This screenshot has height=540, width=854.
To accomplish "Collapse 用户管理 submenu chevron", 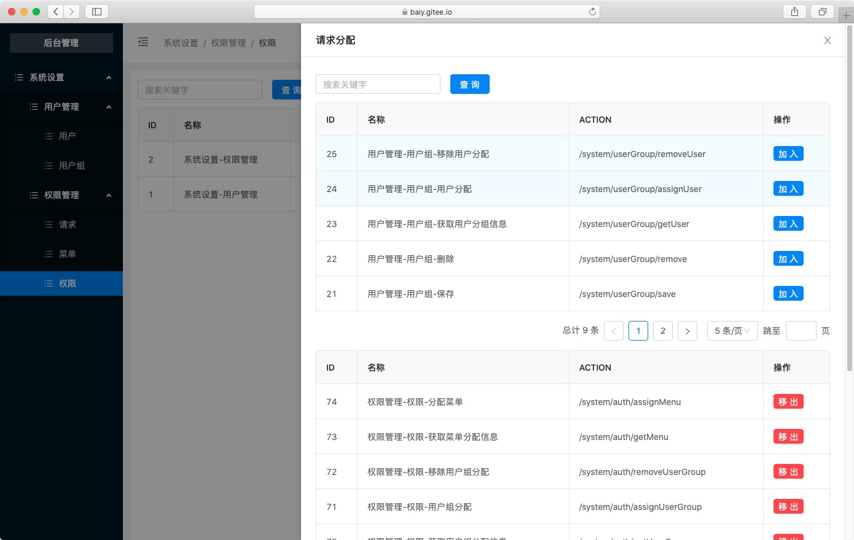I will pos(109,107).
